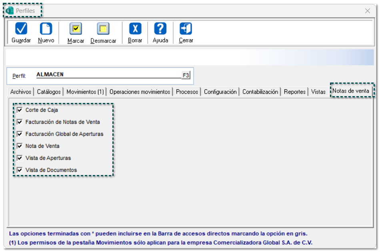This screenshot has width=380, height=252.
Task: Open the Ayuda help icon
Action: coord(160,29)
